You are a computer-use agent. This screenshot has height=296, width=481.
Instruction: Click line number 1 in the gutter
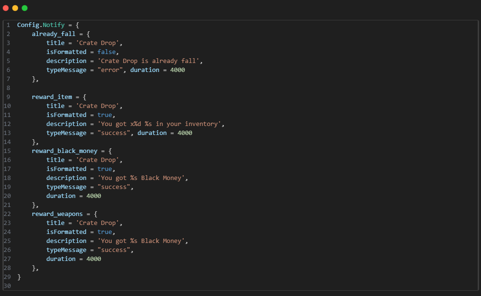tap(8, 25)
